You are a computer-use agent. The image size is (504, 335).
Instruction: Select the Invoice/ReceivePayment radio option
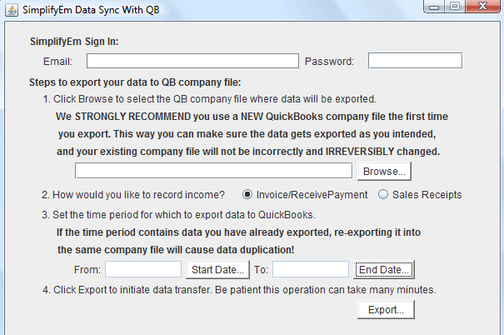click(x=248, y=195)
